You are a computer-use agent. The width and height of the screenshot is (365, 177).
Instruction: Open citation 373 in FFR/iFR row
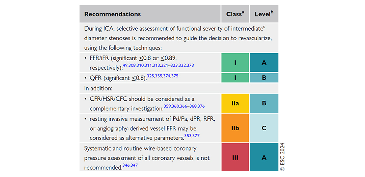(x=191, y=66)
